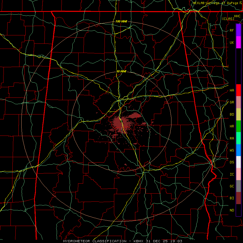
Task: Click the HR legend label
Action: click(232, 126)
